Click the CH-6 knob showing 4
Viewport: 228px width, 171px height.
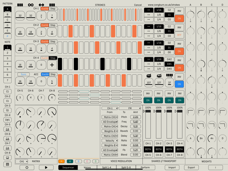coord(31,97)
